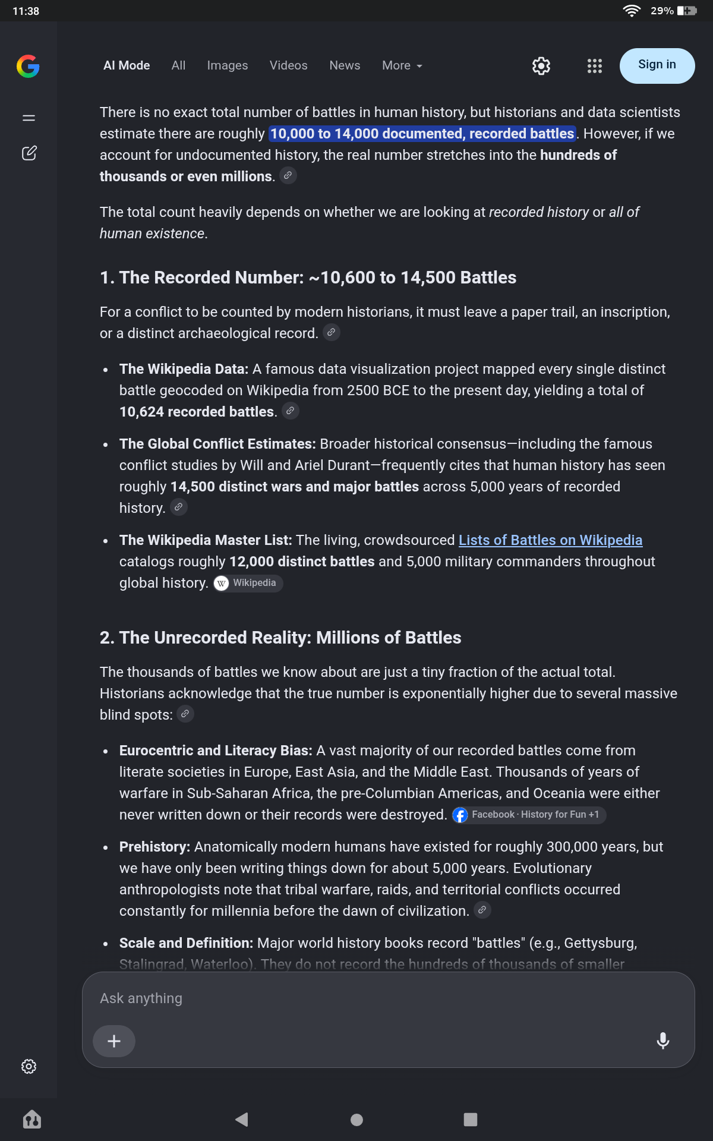Open Lists of Battles on Wikipedia link
The height and width of the screenshot is (1141, 713).
[x=550, y=540]
